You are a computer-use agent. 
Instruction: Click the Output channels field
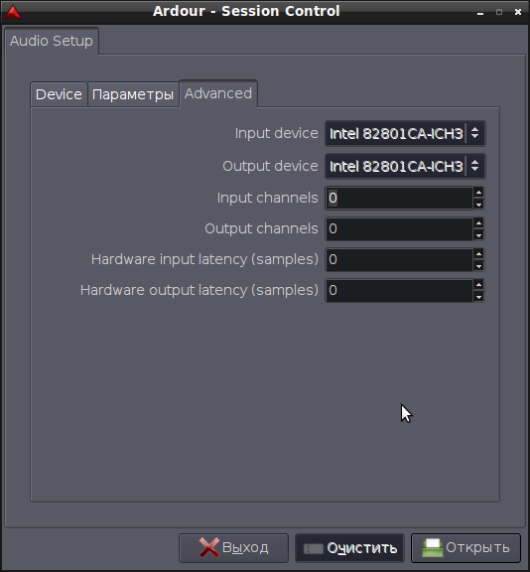tap(399, 228)
